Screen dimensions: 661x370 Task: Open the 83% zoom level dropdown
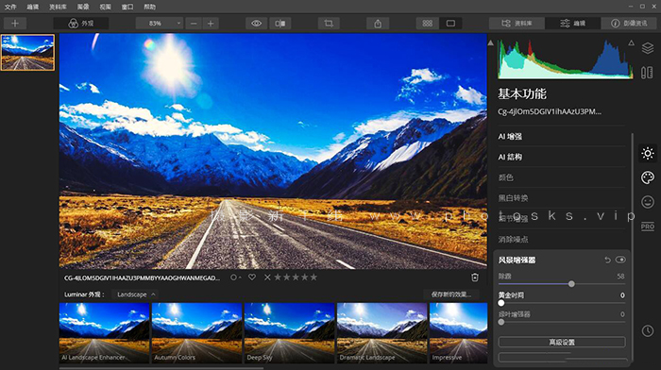pyautogui.click(x=160, y=24)
